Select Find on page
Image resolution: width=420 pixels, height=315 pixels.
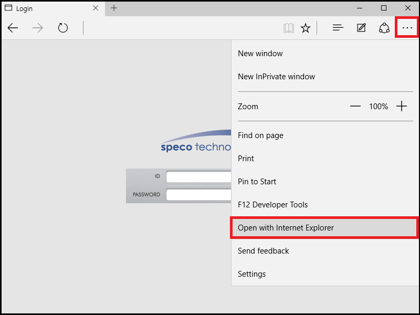pos(260,135)
